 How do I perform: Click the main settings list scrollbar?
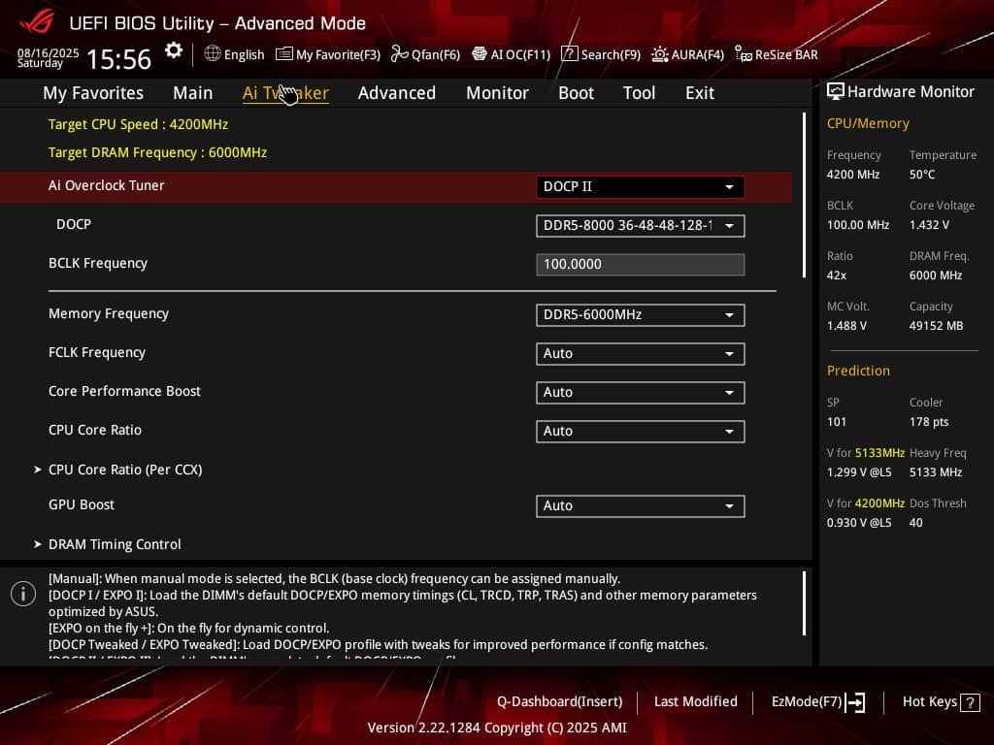pyautogui.click(x=805, y=195)
